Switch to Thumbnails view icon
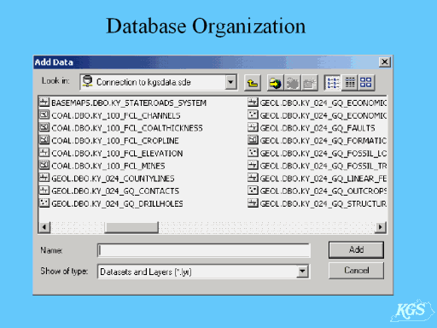This screenshot has width=437, height=328. click(x=366, y=83)
